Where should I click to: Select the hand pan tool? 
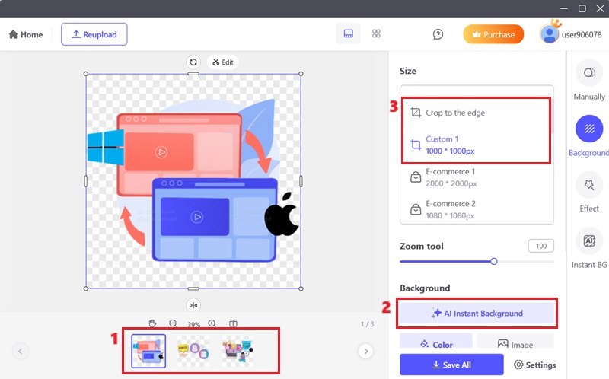(x=152, y=323)
